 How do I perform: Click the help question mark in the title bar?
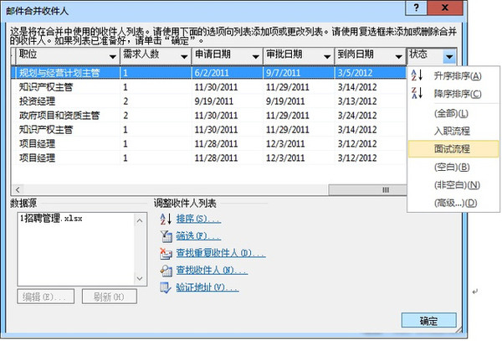[458, 7]
